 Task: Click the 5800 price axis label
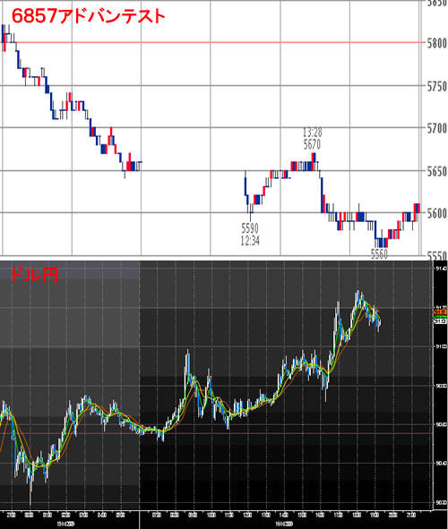click(x=437, y=44)
